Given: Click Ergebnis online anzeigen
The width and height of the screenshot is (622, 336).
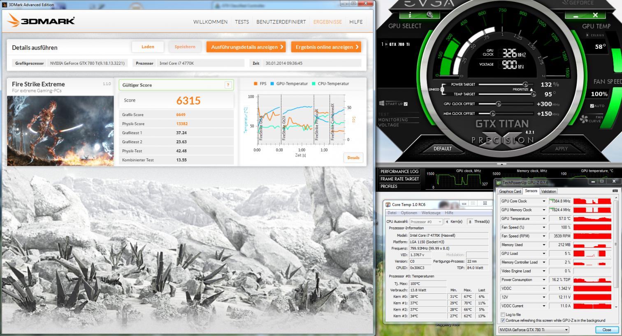Looking at the screenshot, I should tap(326, 47).
